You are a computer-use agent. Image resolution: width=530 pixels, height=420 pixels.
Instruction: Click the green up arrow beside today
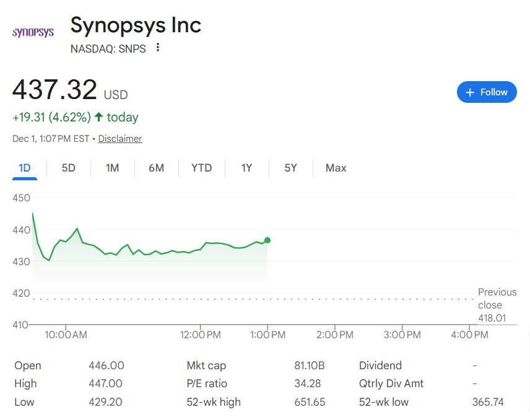[x=98, y=117]
